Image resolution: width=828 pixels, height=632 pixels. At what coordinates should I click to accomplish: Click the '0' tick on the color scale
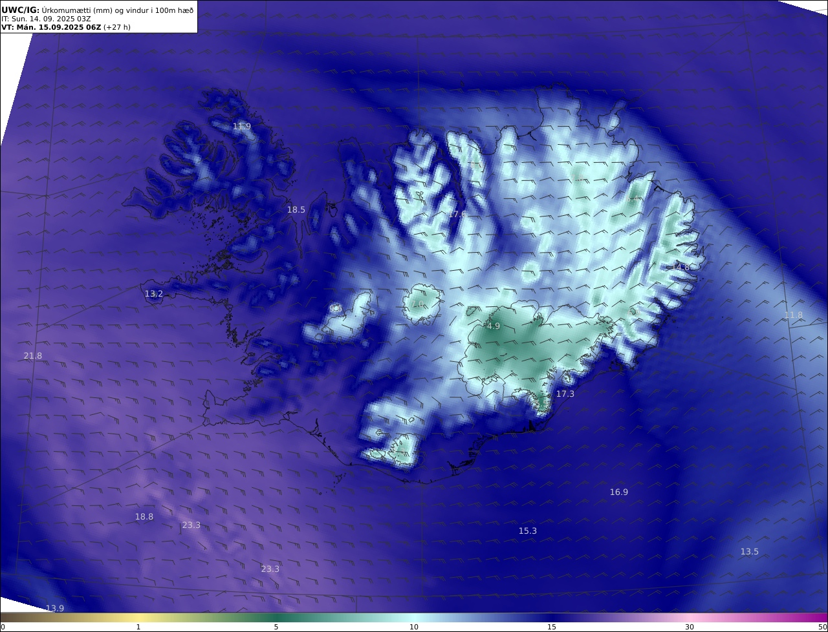[3, 627]
